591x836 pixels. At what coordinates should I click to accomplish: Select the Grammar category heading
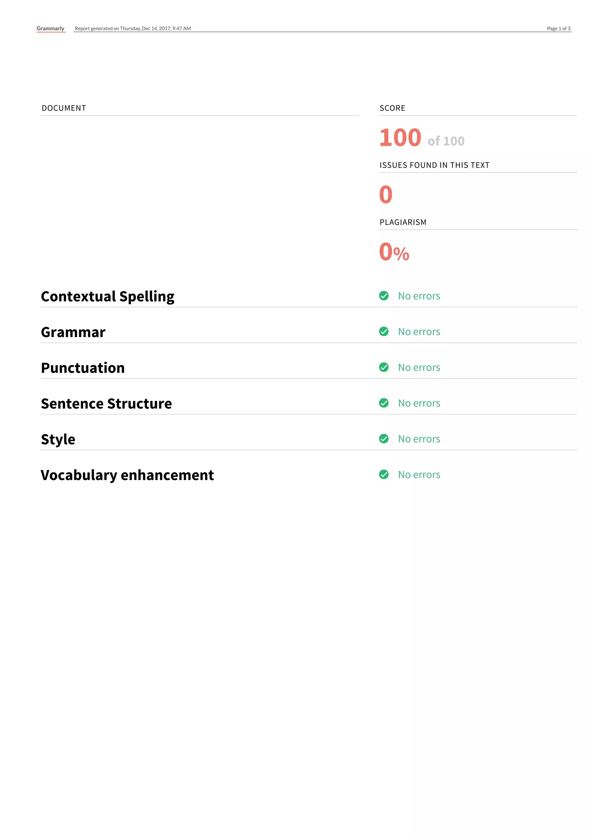coord(73,332)
